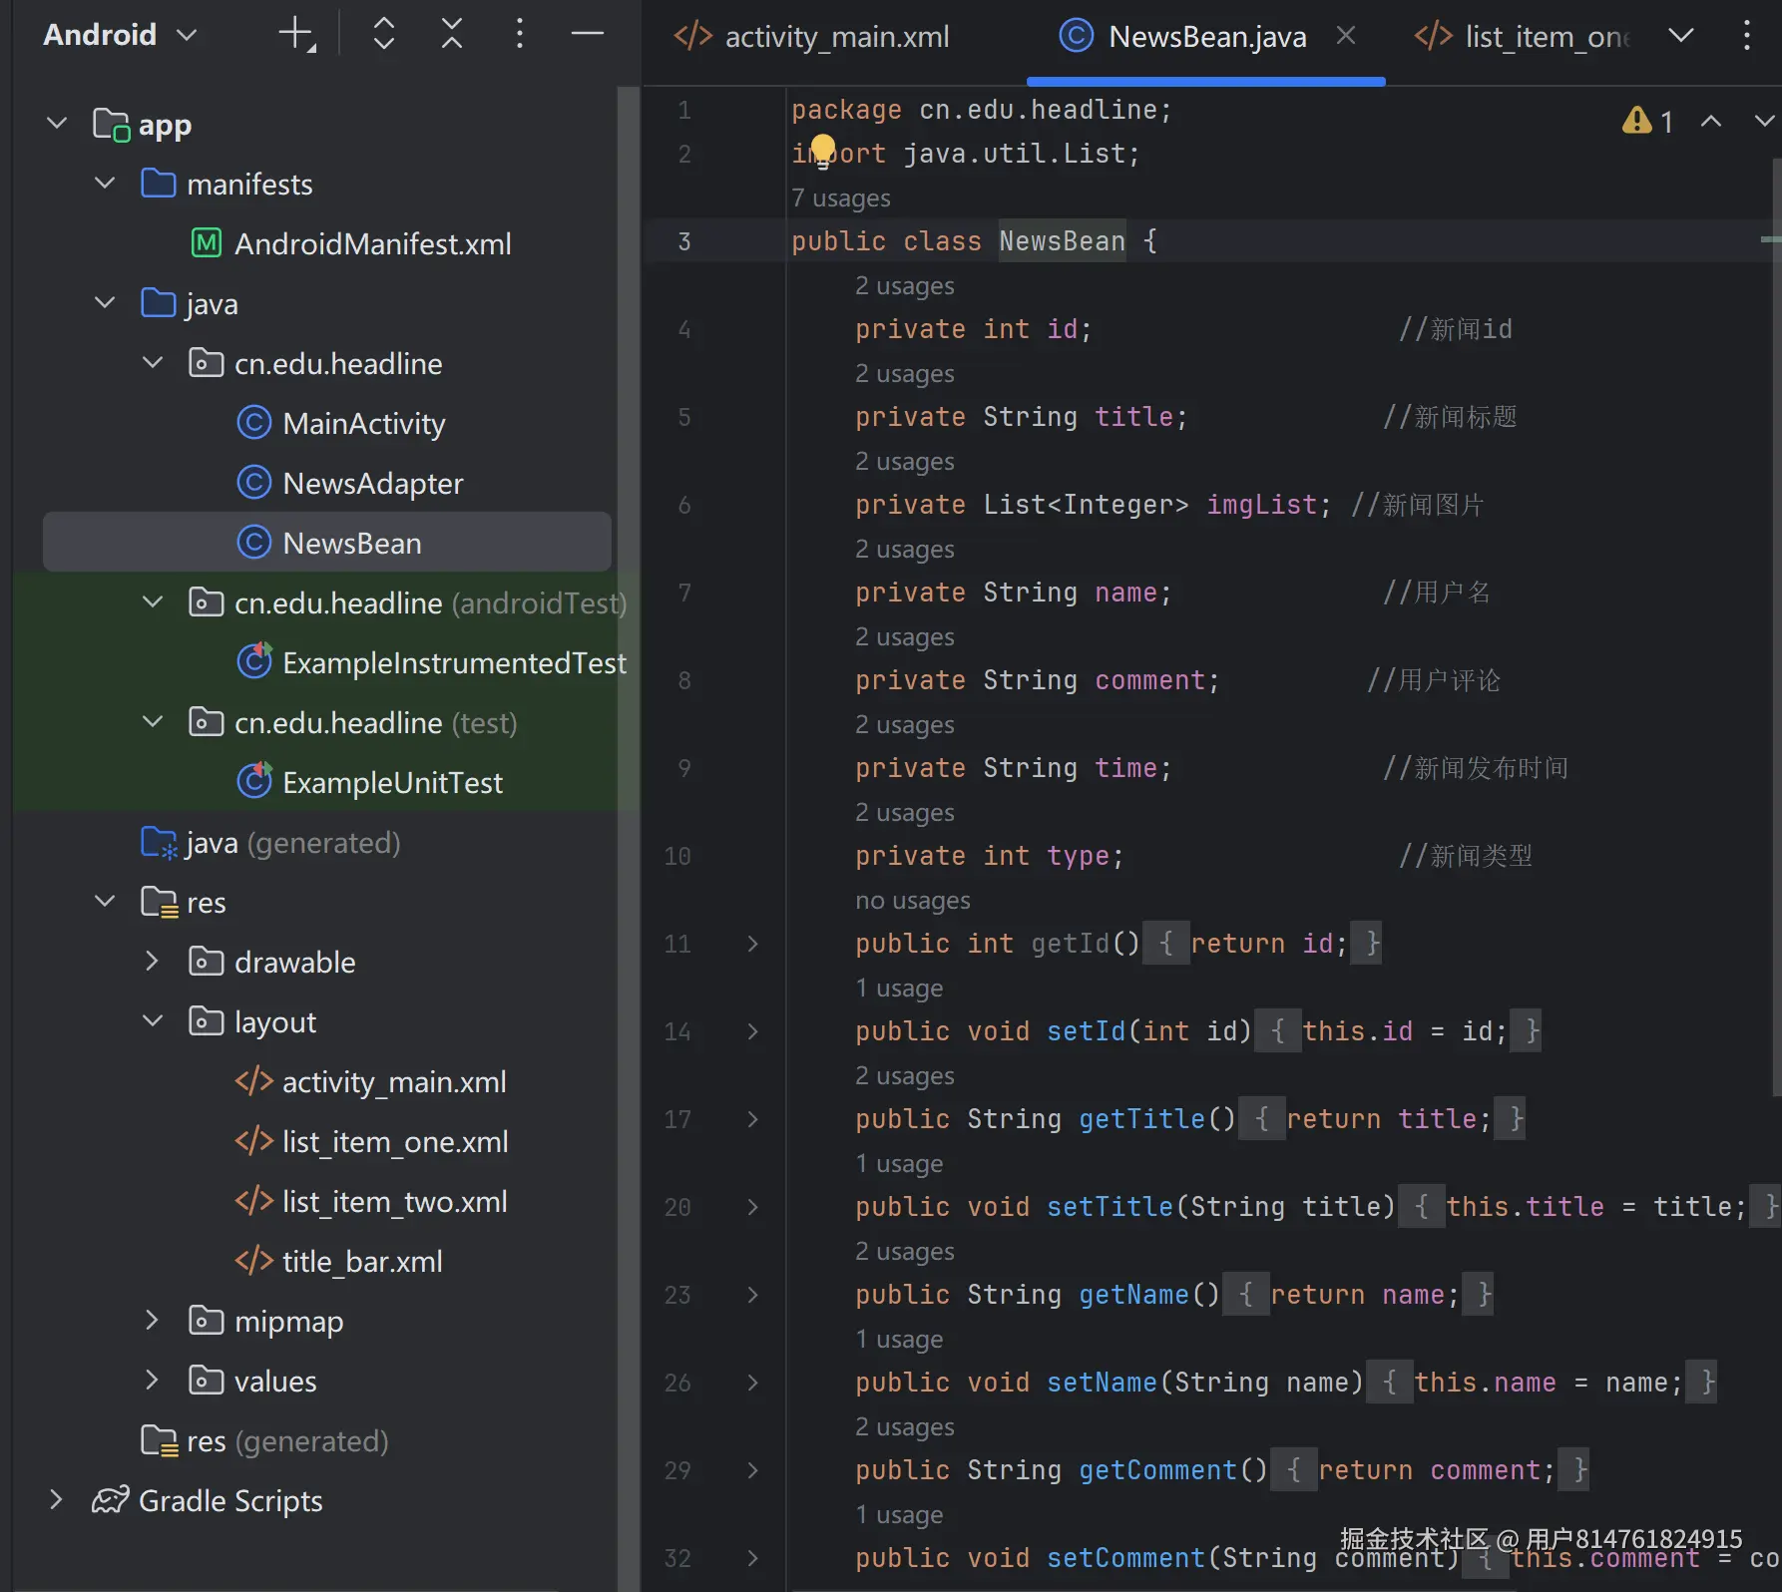Viewport: 1782px width, 1592px height.
Task: Close the NewsBean.java tab
Action: point(1346,36)
